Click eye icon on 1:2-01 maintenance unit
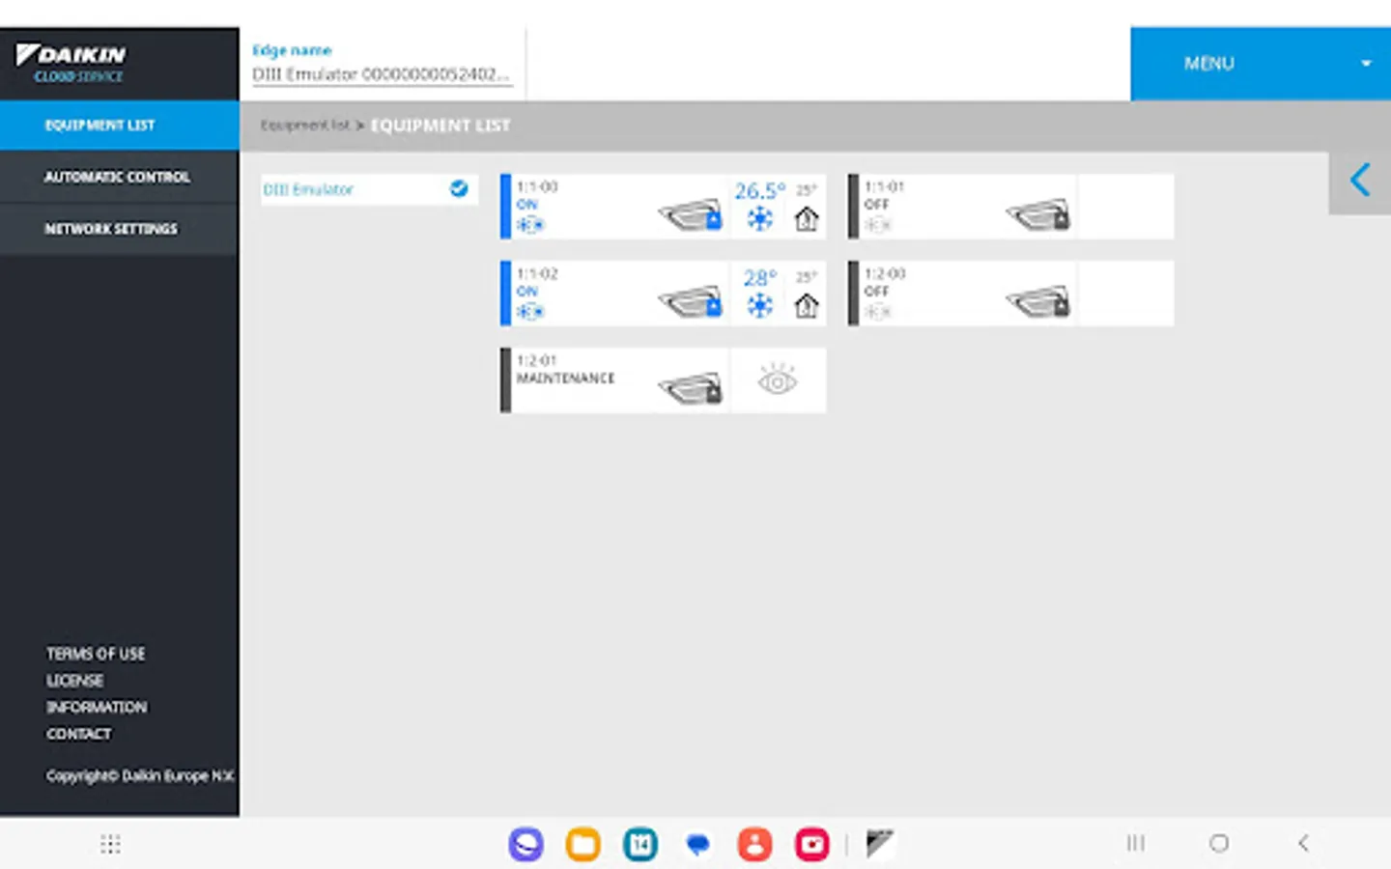The width and height of the screenshot is (1391, 869). 778,380
